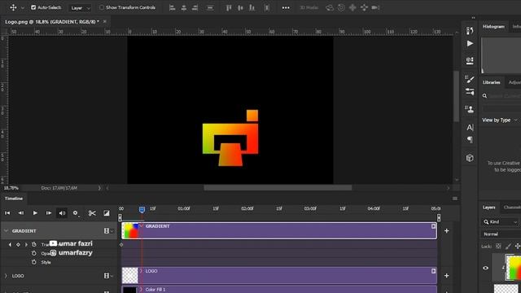
Task: Open the 3D panel cube icon
Action: (x=470, y=158)
